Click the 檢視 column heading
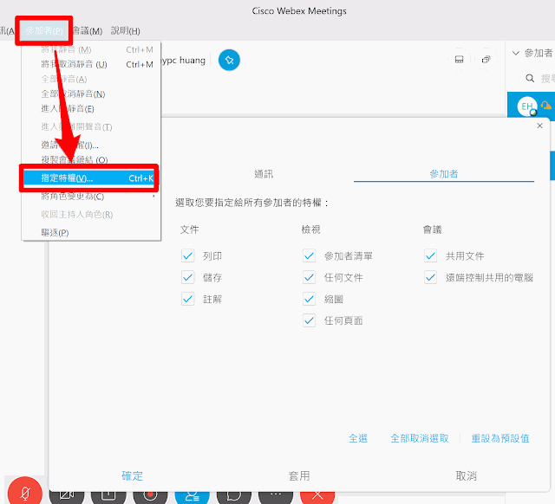Image resolution: width=555 pixels, height=504 pixels. click(x=310, y=229)
